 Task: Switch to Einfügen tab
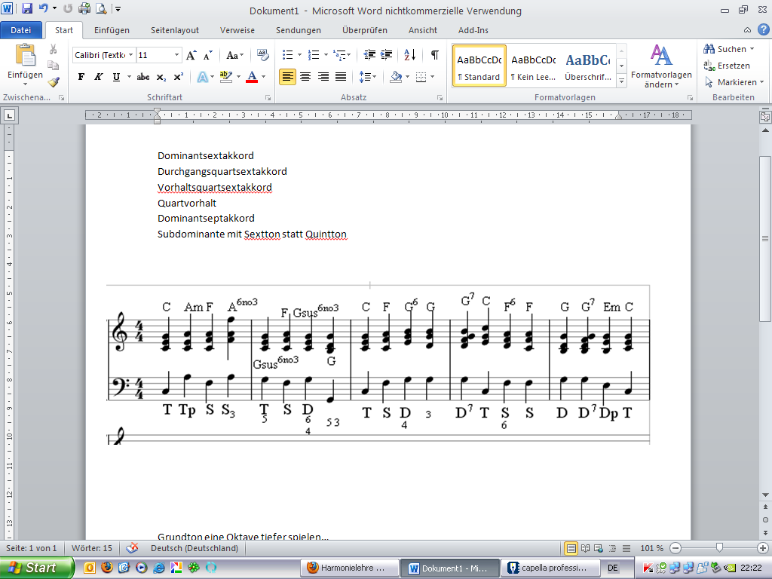112,30
